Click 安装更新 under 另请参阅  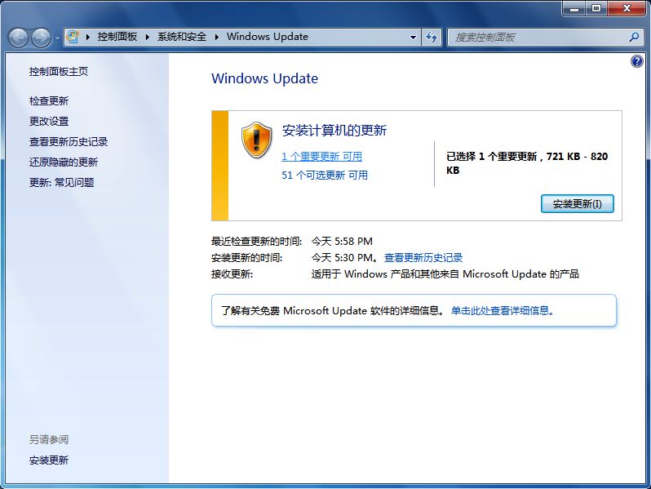coord(49,460)
